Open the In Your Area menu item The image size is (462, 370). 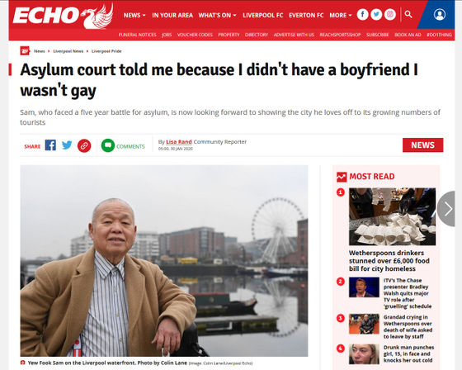point(172,16)
